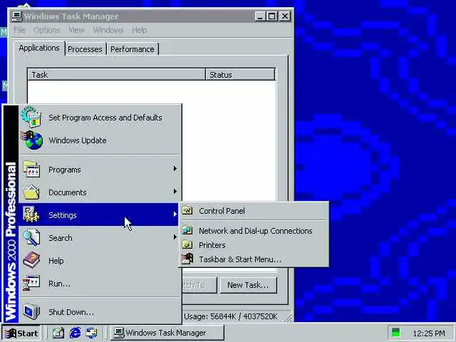Screen dimensions: 456x342
Task: Click the CPU usage tray icon
Action: [396, 333]
